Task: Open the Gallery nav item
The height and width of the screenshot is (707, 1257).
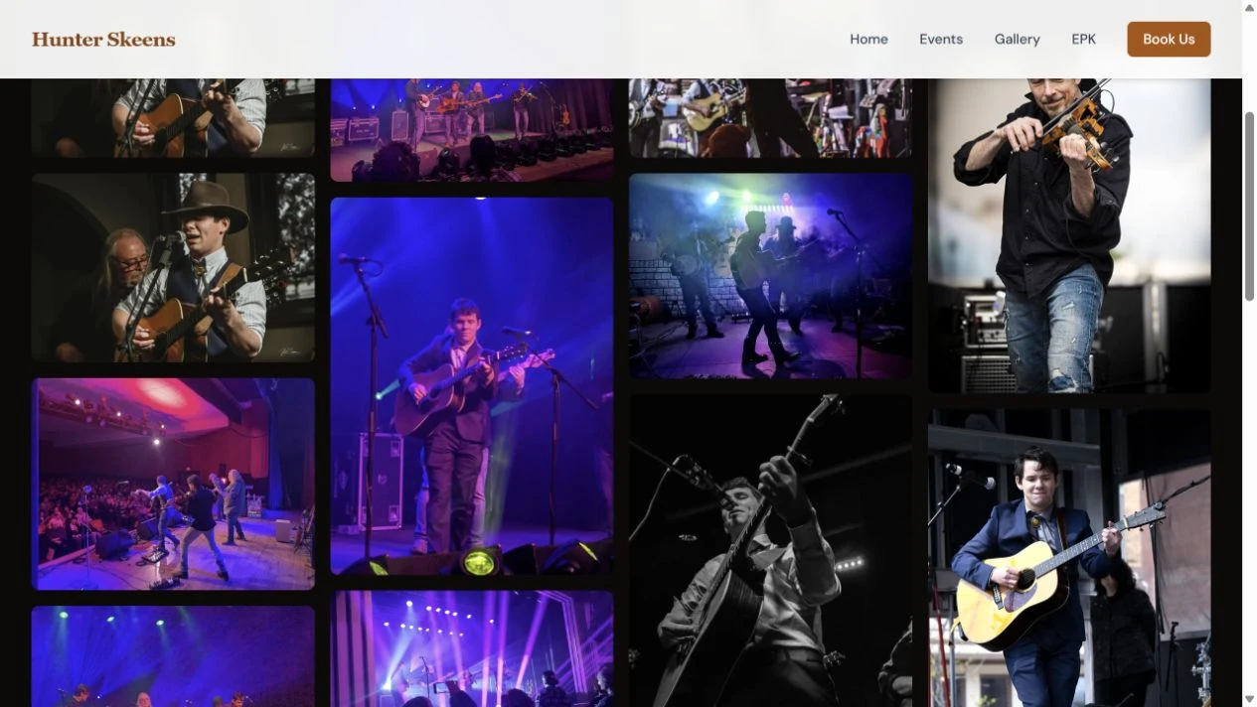Action: pos(1017,39)
